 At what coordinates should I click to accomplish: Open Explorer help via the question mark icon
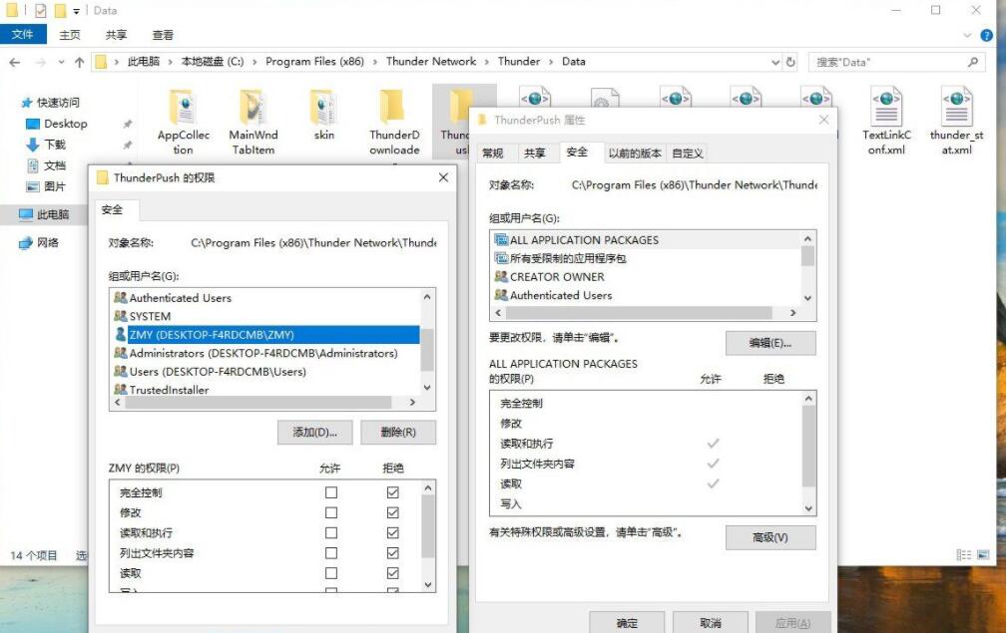[986, 35]
